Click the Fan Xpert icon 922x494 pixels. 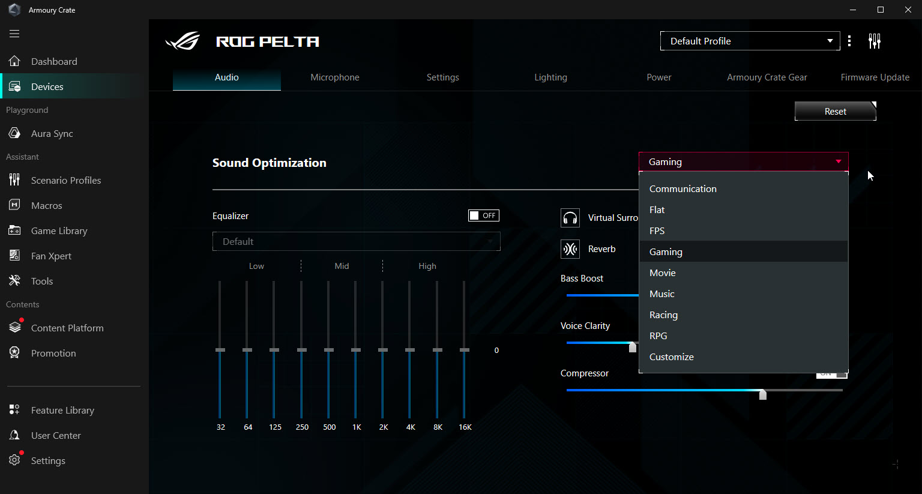tap(15, 256)
